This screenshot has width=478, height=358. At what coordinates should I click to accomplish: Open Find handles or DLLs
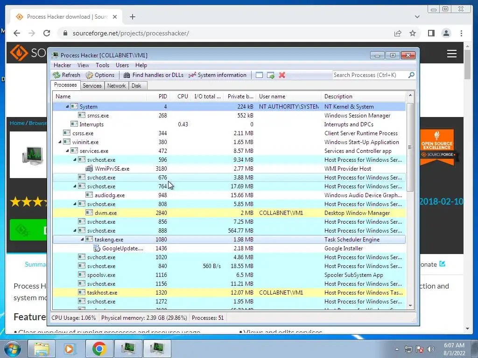tap(154, 75)
